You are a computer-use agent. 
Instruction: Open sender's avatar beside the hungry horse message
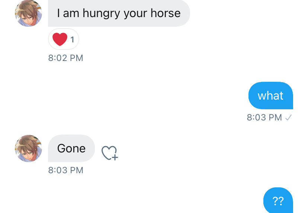(x=28, y=13)
